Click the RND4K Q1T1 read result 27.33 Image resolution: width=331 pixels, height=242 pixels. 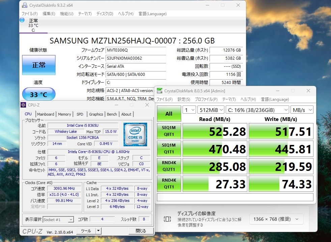[215, 184]
